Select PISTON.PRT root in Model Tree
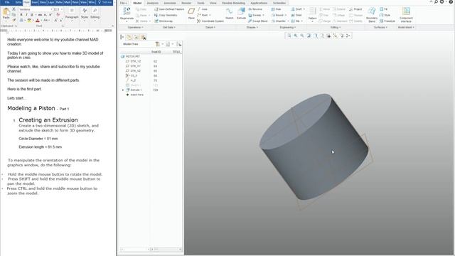Viewport: 455px width, 256px height. point(130,57)
